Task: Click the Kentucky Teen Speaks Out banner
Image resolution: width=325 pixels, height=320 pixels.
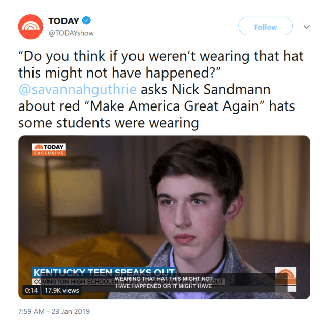Action: 104,273
